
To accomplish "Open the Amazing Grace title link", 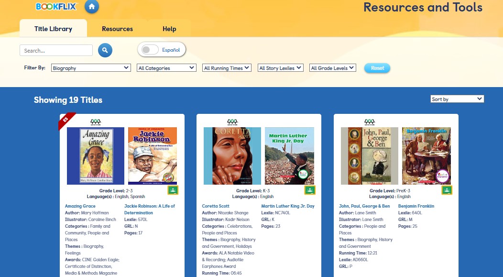I will tap(80, 206).
